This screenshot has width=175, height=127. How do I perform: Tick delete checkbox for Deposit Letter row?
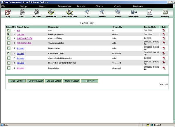pos(8,48)
